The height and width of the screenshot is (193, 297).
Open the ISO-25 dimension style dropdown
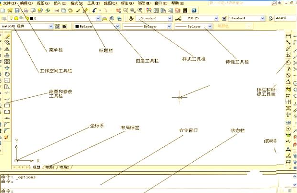coord(216,18)
